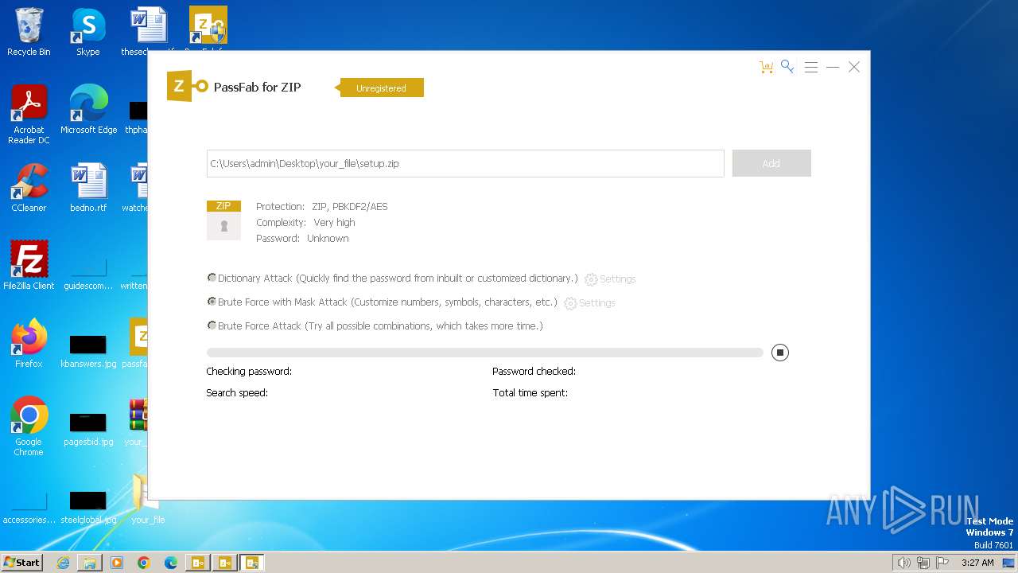Open steelglobal.jpg file
Viewport: 1018px width, 573px height.
[x=88, y=506]
